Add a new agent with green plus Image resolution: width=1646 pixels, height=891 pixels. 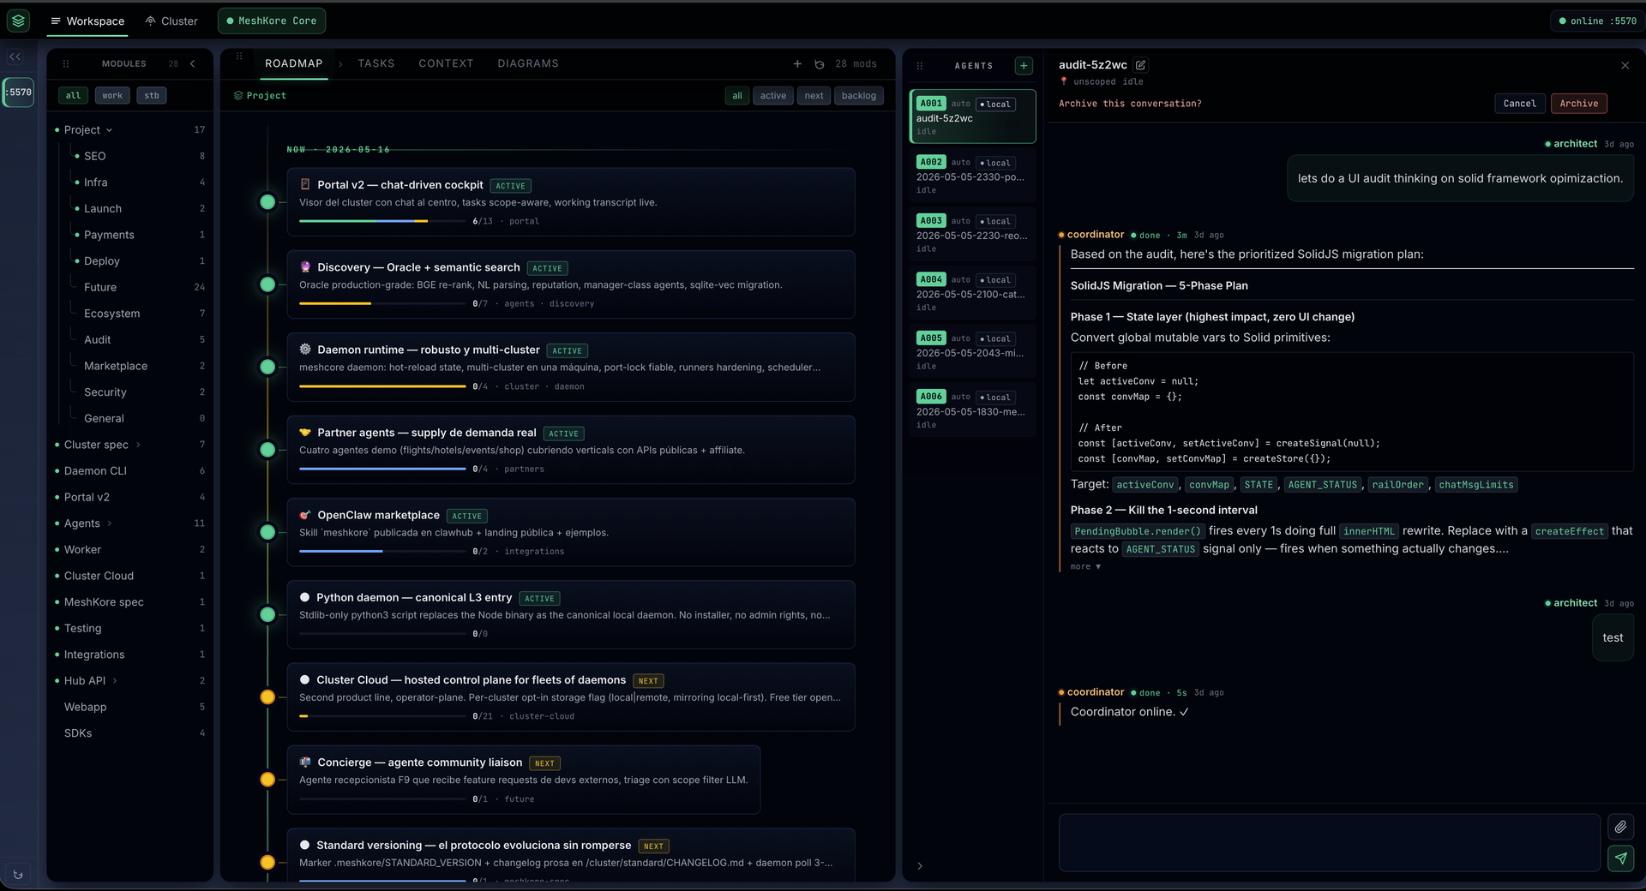click(x=1024, y=66)
